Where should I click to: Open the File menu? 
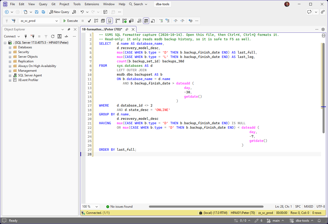pos(12,4)
